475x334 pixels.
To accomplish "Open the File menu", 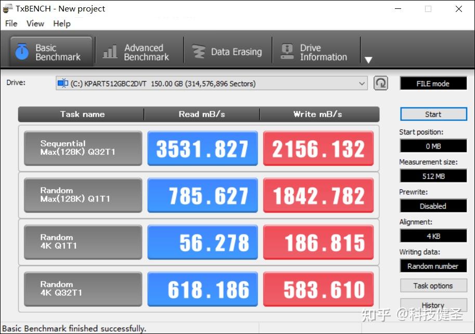I will coord(11,23).
